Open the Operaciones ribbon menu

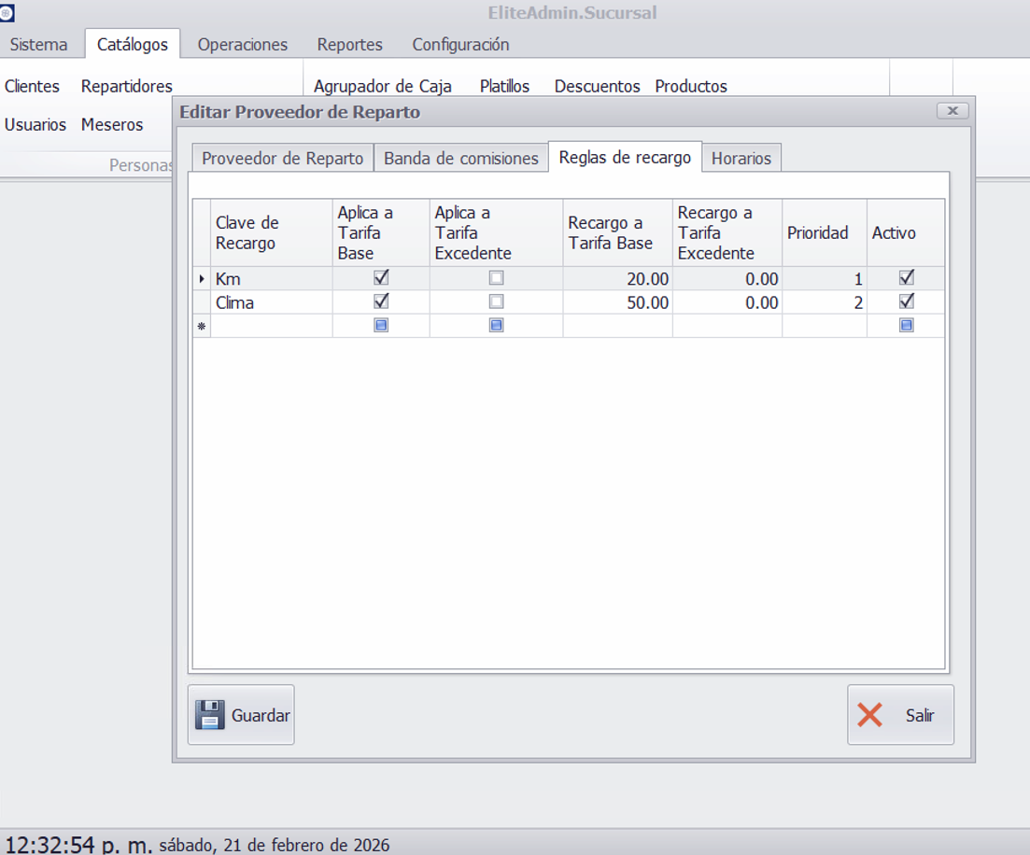243,44
